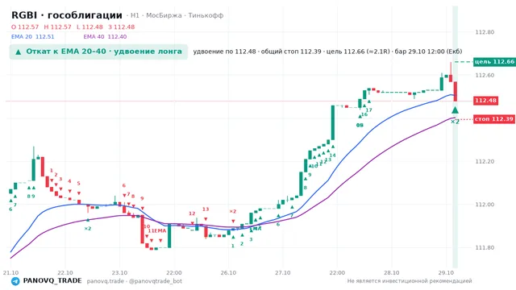516x290 pixels.
Task: Click the 'RGBI · гособлигации' chart title
Action: (x=67, y=15)
